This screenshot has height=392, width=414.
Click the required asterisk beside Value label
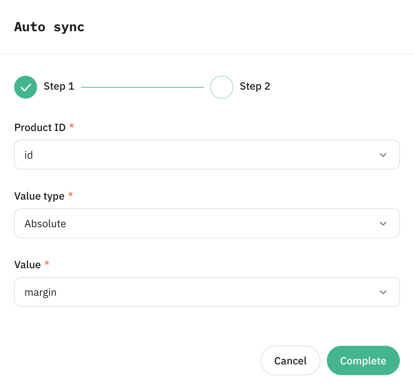[x=47, y=264]
